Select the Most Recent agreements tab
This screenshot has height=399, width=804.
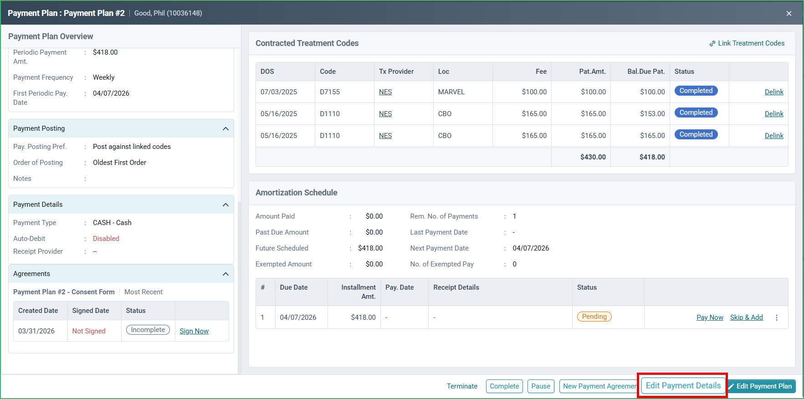(x=143, y=292)
